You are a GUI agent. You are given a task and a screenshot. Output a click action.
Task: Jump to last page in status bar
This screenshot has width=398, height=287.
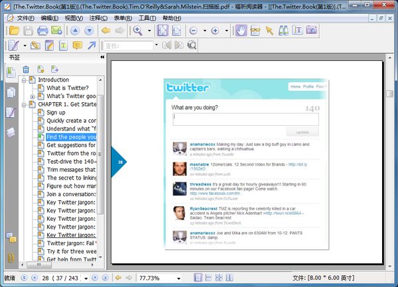(105, 278)
